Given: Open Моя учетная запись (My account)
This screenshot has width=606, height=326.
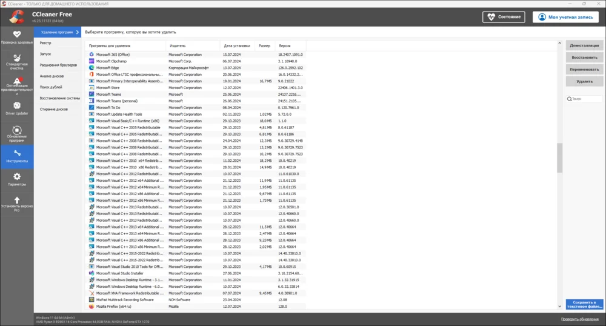Looking at the screenshot, I should pyautogui.click(x=565, y=16).
